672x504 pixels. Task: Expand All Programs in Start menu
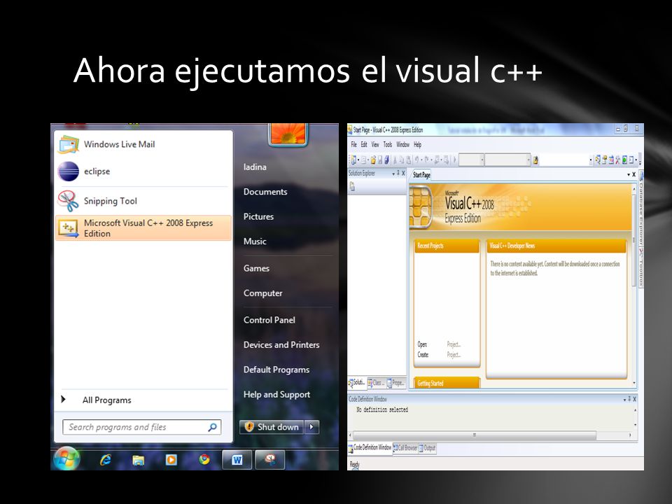[x=143, y=400]
